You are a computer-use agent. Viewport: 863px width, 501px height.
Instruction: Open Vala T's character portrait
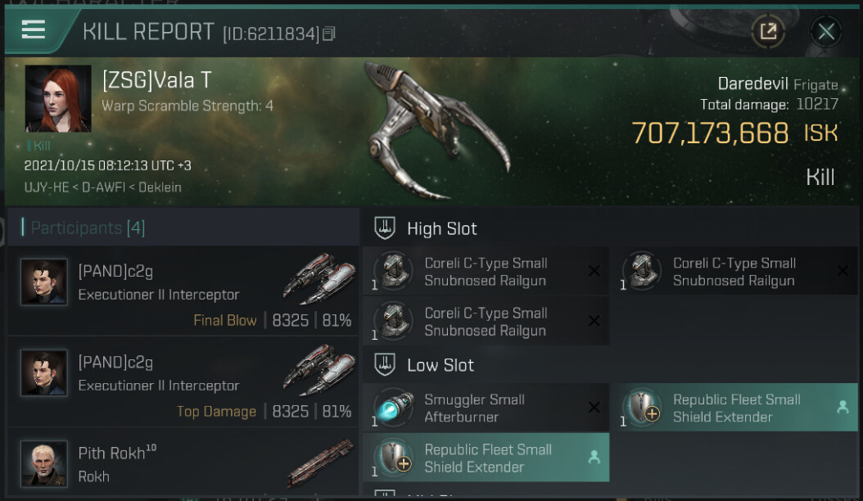point(57,98)
